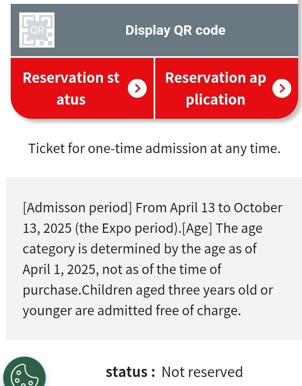Viewport: 302px width, 386px height.
Task: Tap the 'Display QR code' label text
Action: (175, 30)
